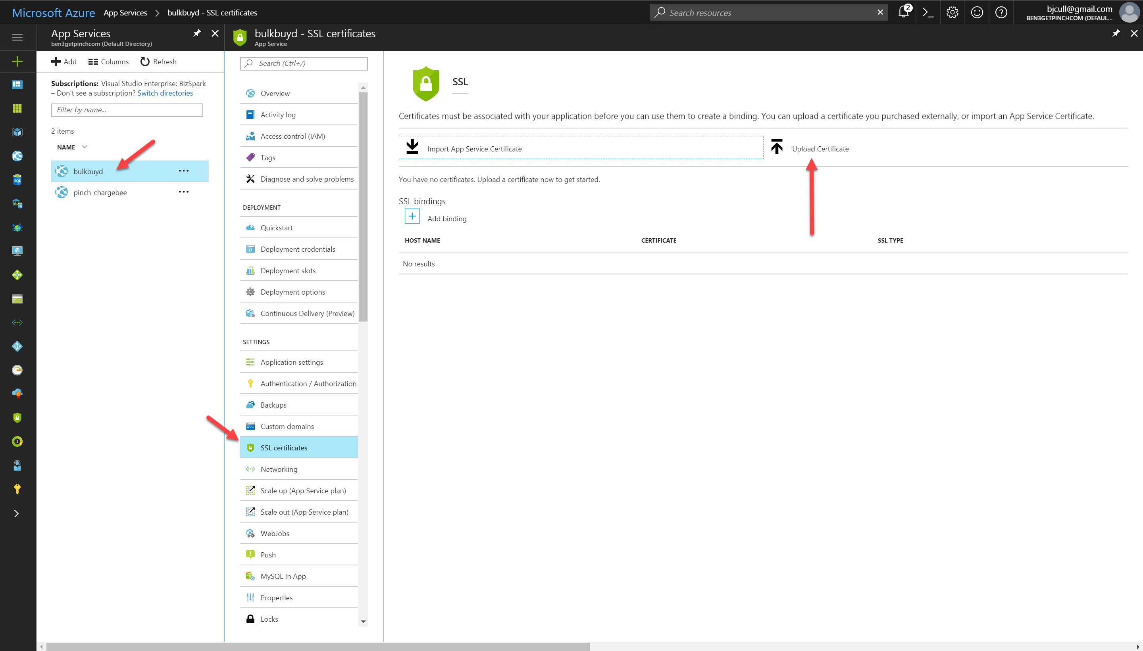Click the Locks padlock icon
Image resolution: width=1143 pixels, height=651 pixels.
(x=250, y=619)
